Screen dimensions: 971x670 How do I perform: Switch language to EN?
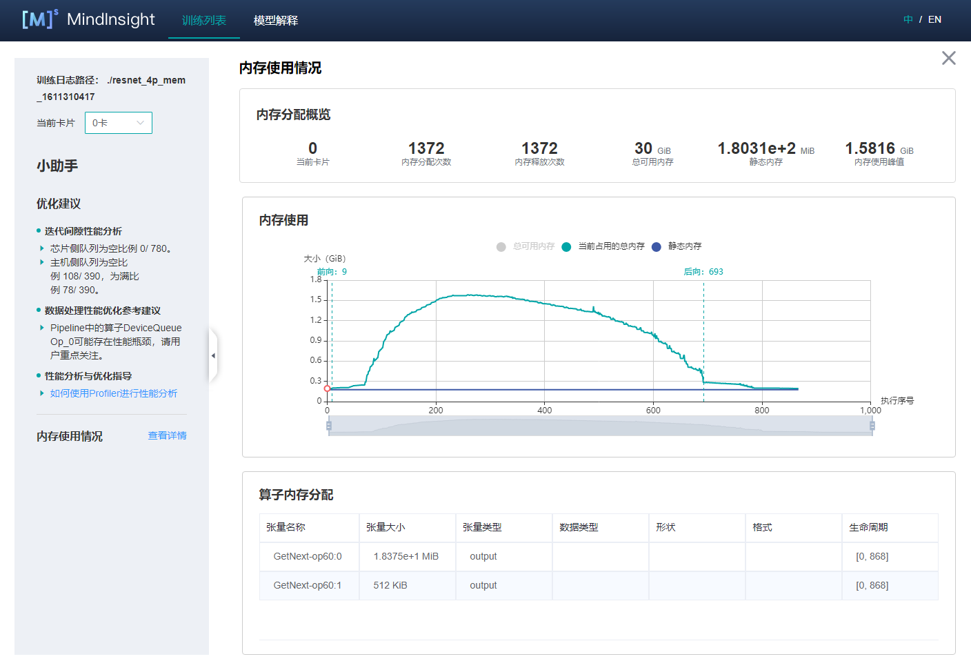[x=934, y=19]
